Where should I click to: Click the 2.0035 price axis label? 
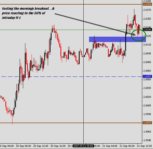point(147,88)
